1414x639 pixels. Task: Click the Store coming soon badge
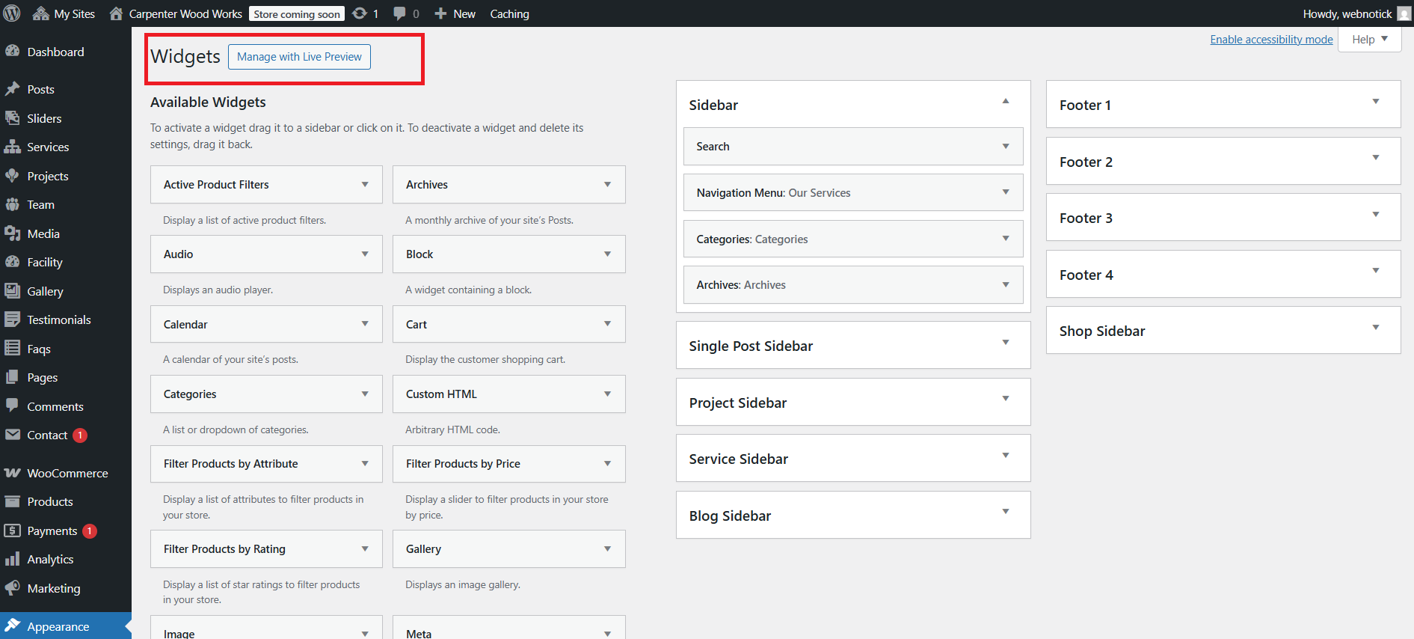[297, 14]
